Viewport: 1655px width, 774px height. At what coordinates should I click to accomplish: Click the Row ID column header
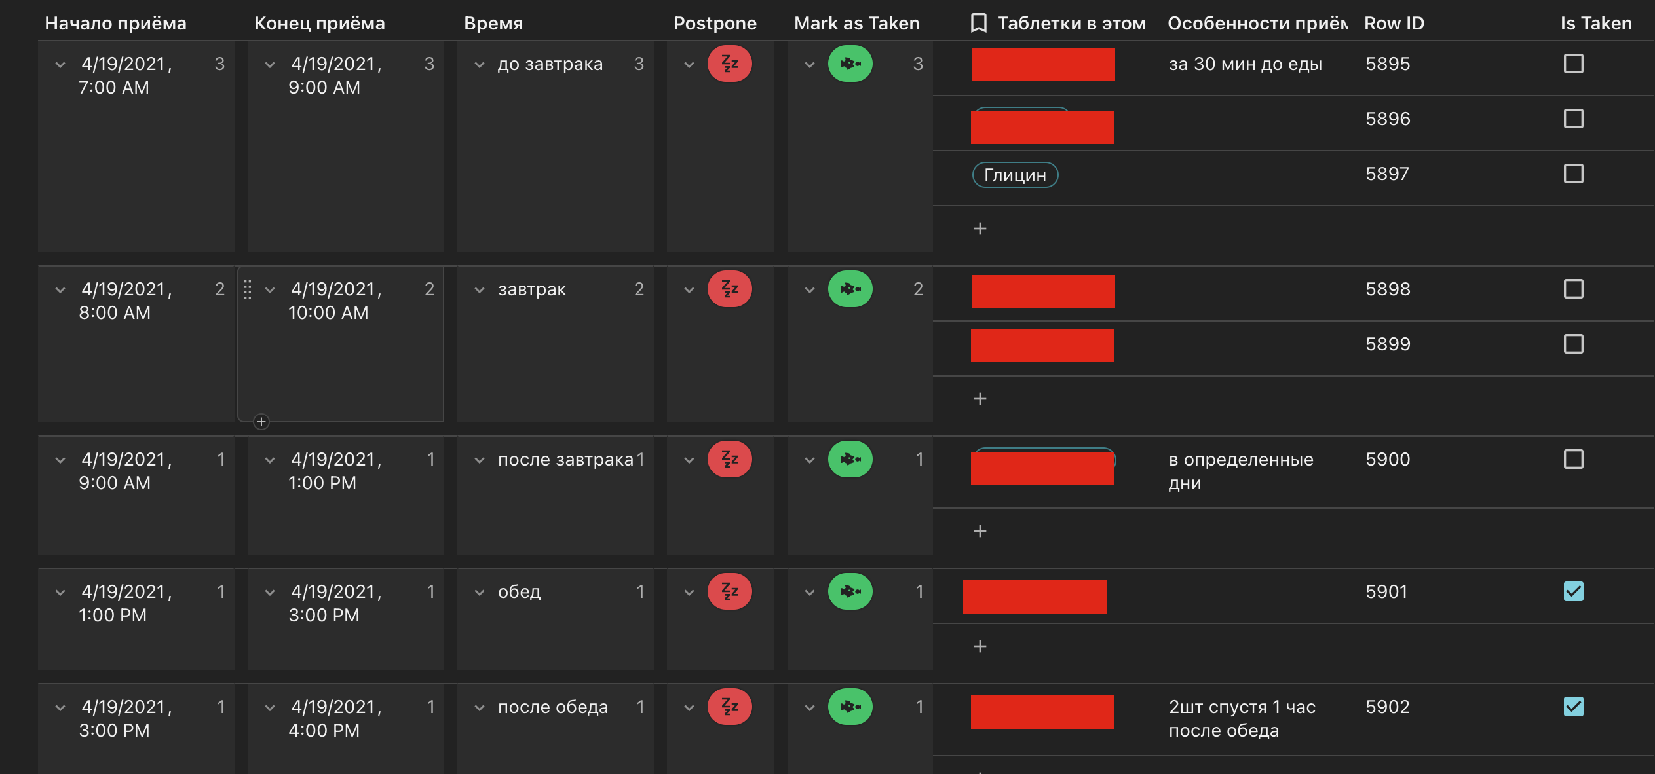tap(1394, 23)
